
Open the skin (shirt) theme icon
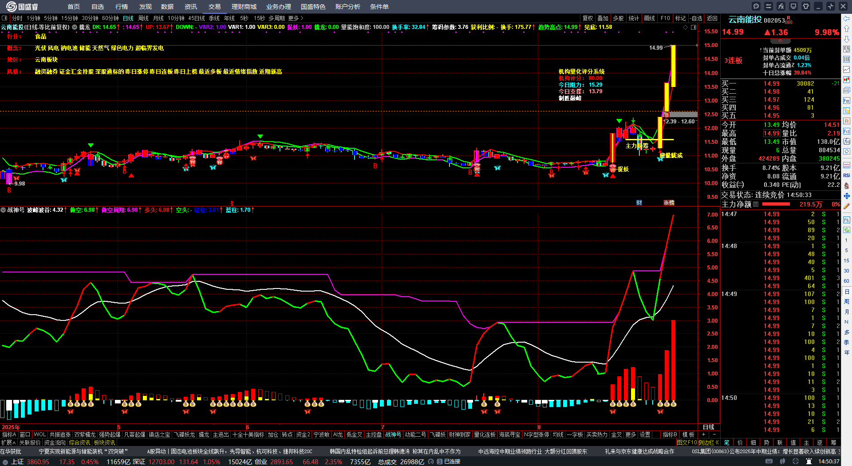point(806,6)
